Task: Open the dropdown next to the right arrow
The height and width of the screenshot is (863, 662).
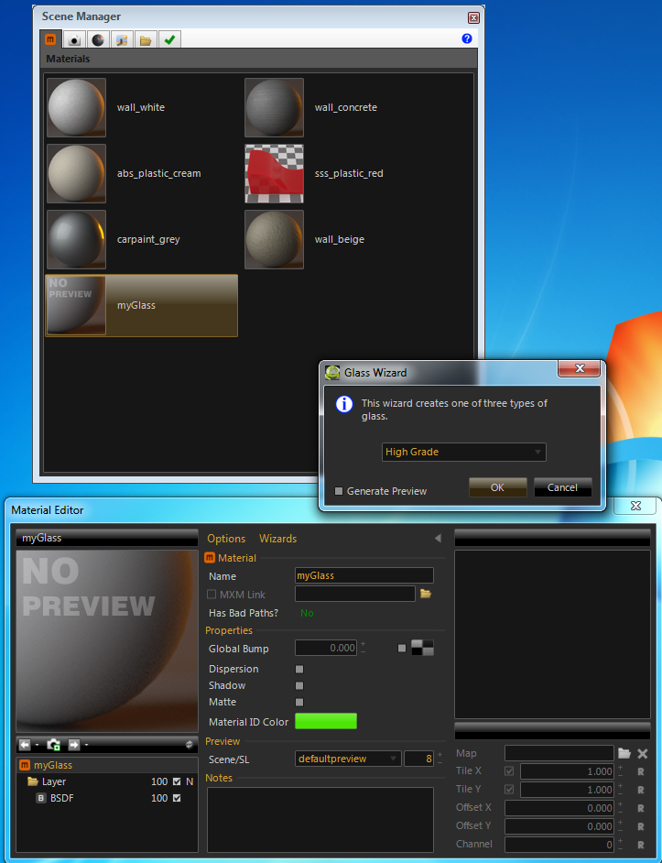Action: point(86,745)
